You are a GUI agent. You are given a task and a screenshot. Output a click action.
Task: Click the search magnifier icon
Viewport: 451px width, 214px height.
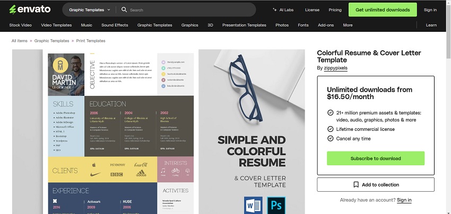click(124, 10)
